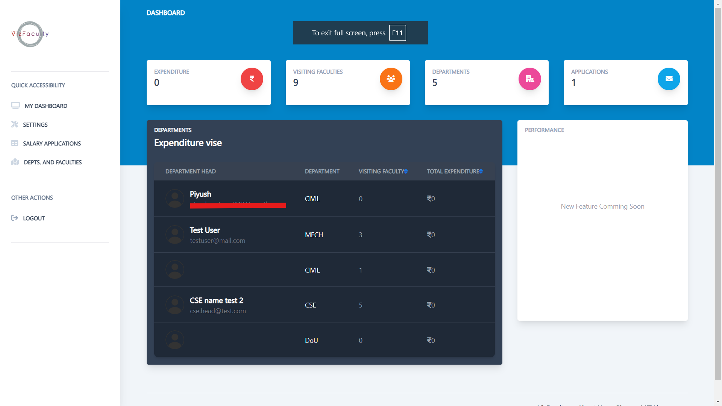Select Test User MECH row
Viewport: 722px width, 406px height.
click(x=324, y=235)
